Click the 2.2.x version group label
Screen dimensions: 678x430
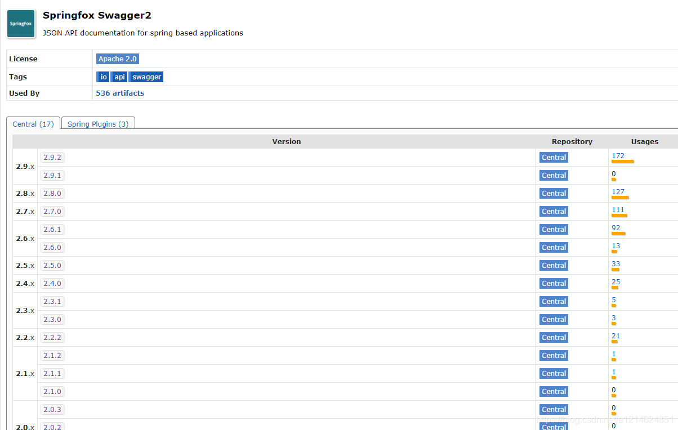[x=25, y=338]
